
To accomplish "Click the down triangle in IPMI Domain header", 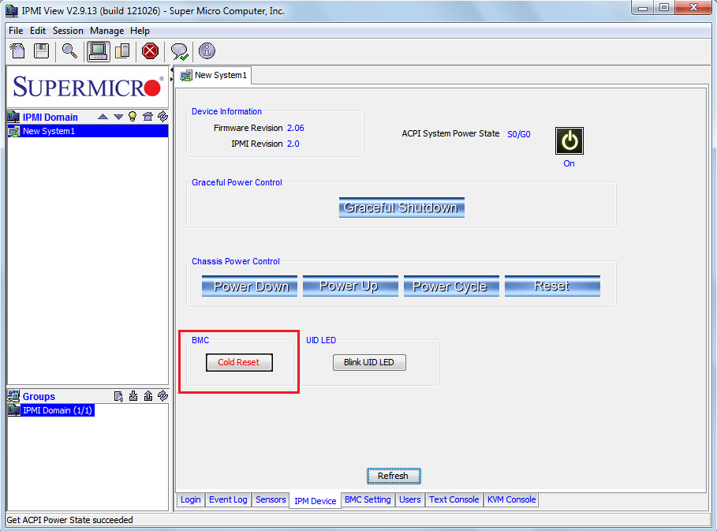I will pos(118,117).
